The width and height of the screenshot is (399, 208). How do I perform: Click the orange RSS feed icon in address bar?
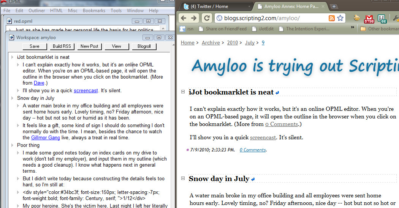click(332, 18)
